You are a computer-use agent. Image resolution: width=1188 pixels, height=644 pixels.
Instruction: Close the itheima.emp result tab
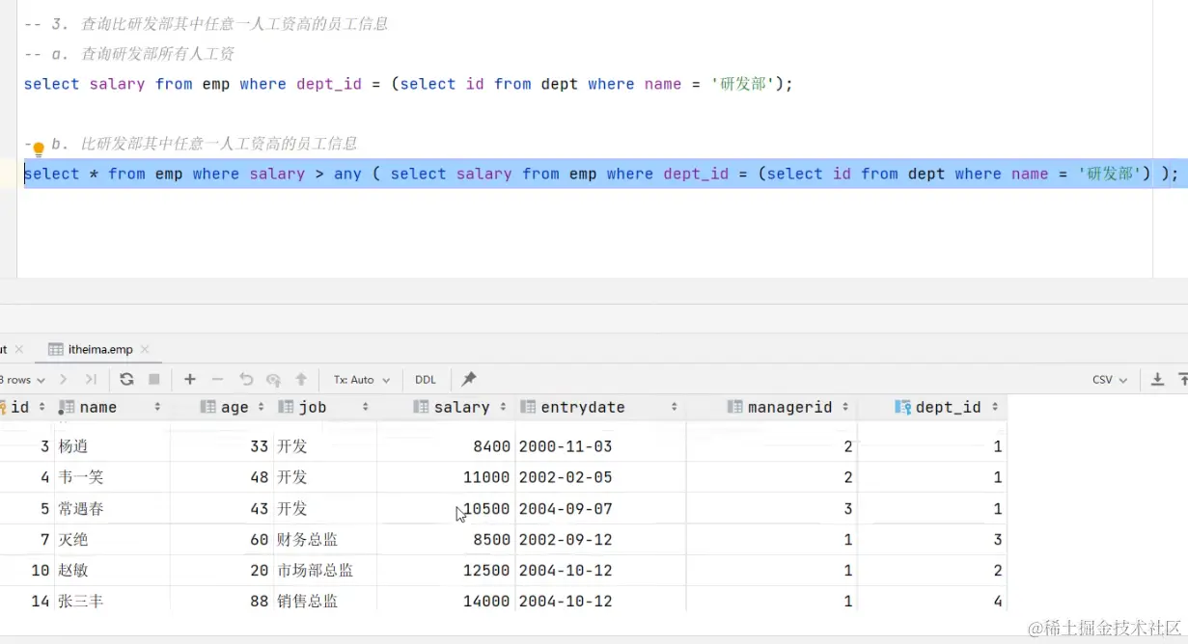point(144,349)
